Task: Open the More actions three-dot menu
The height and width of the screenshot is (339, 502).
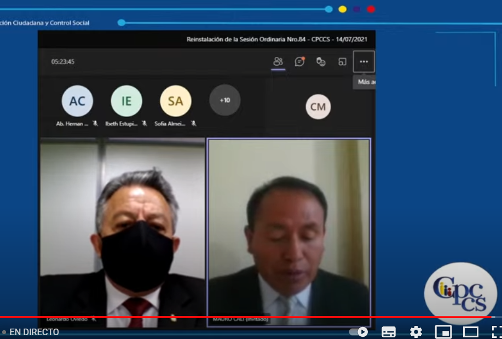Action: [x=363, y=61]
